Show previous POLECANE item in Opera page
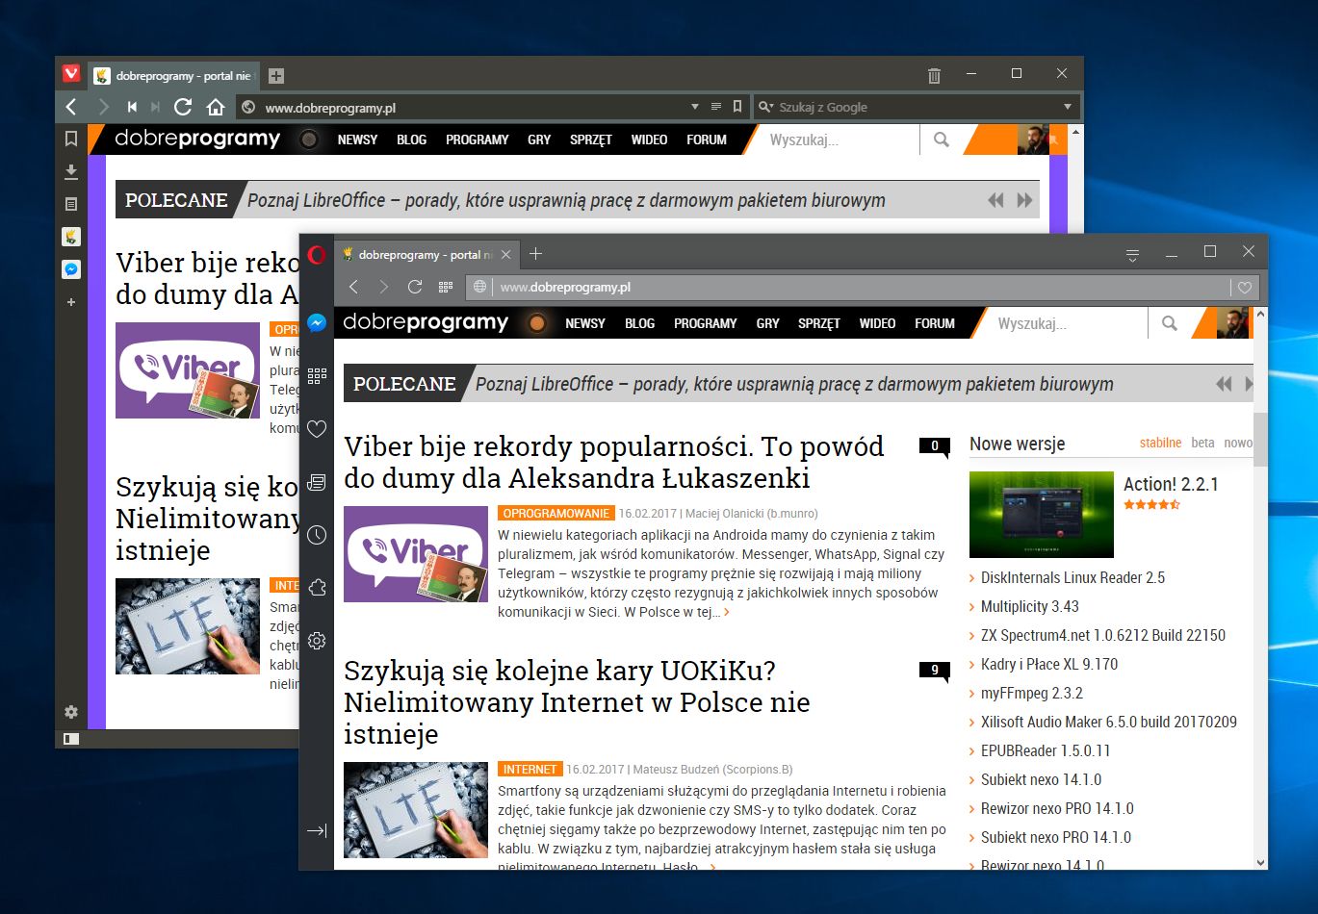The image size is (1318, 914). point(1224,384)
